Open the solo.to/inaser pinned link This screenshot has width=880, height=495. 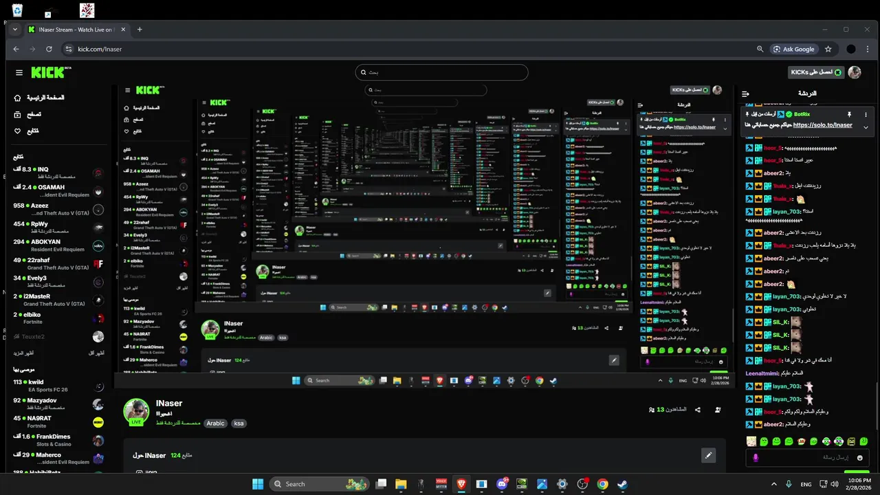pos(822,125)
